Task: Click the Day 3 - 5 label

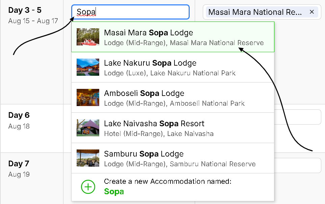Action: click(x=25, y=10)
